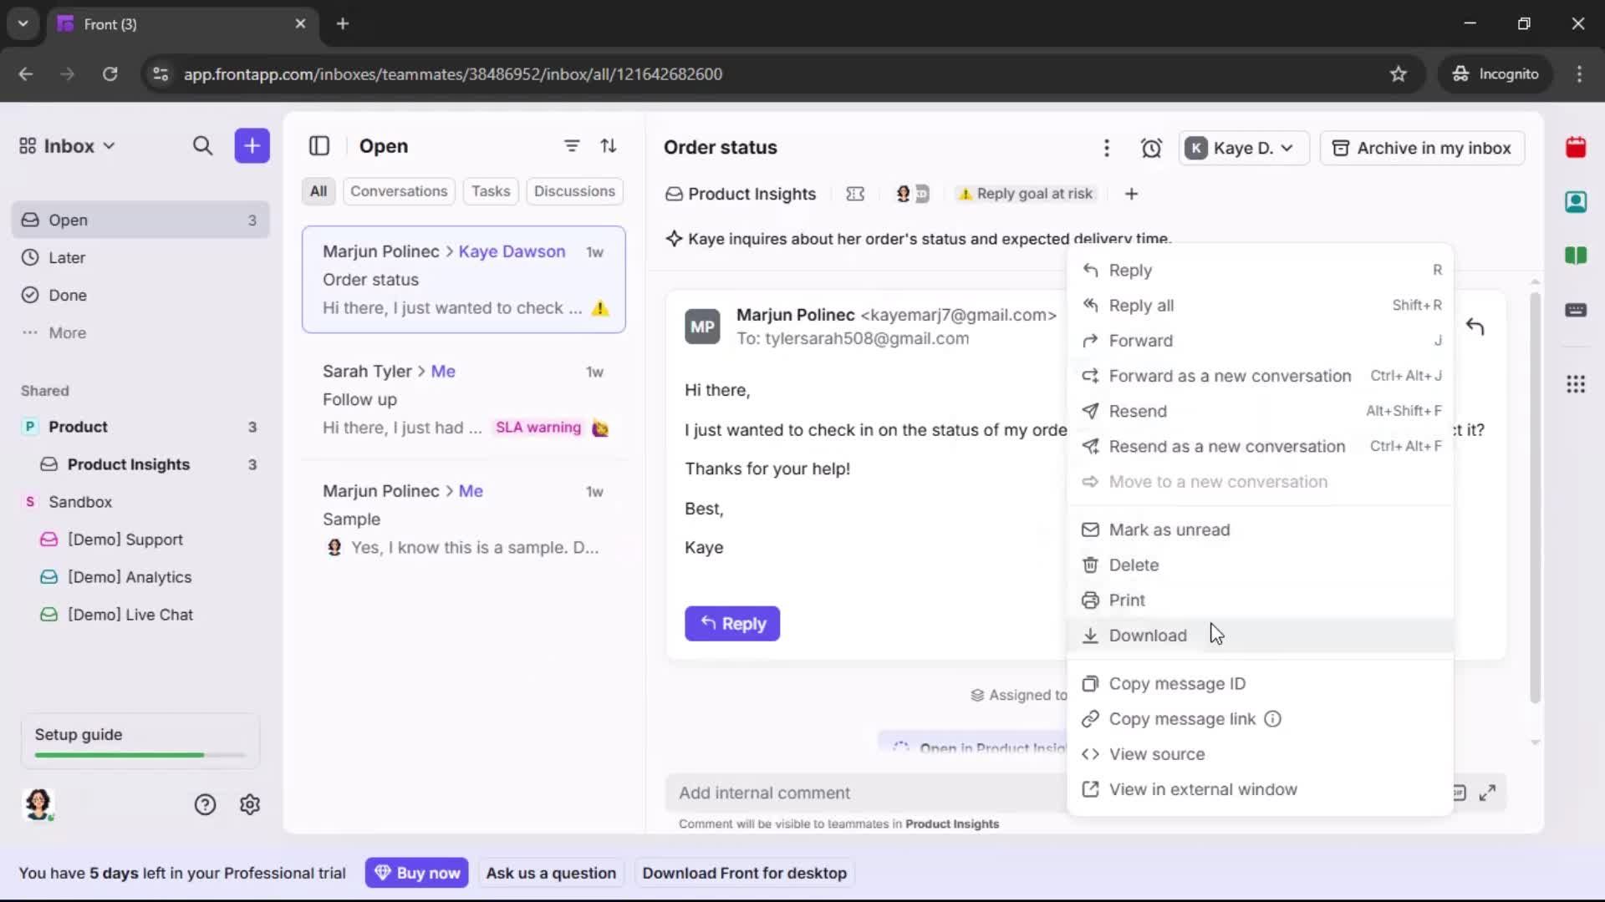The image size is (1605, 902).
Task: Set a reminder with the snooze clock icon
Action: click(x=1152, y=148)
